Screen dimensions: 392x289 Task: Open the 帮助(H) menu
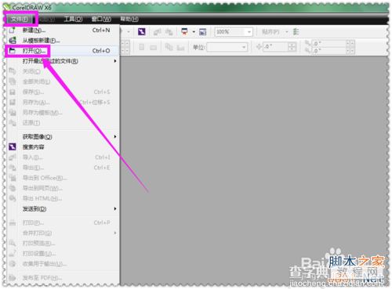129,19
